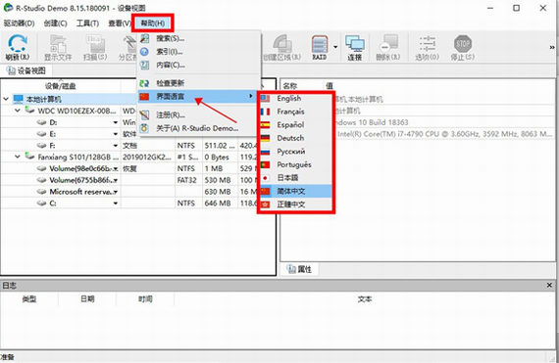Open the Options (选项) toolbar icon
The width and height of the screenshot is (559, 363).
point(427,47)
